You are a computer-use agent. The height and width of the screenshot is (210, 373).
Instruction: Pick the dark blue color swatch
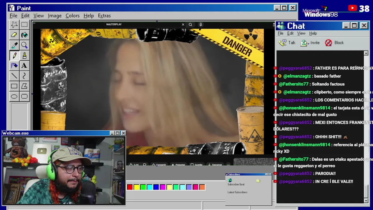coord(156,187)
